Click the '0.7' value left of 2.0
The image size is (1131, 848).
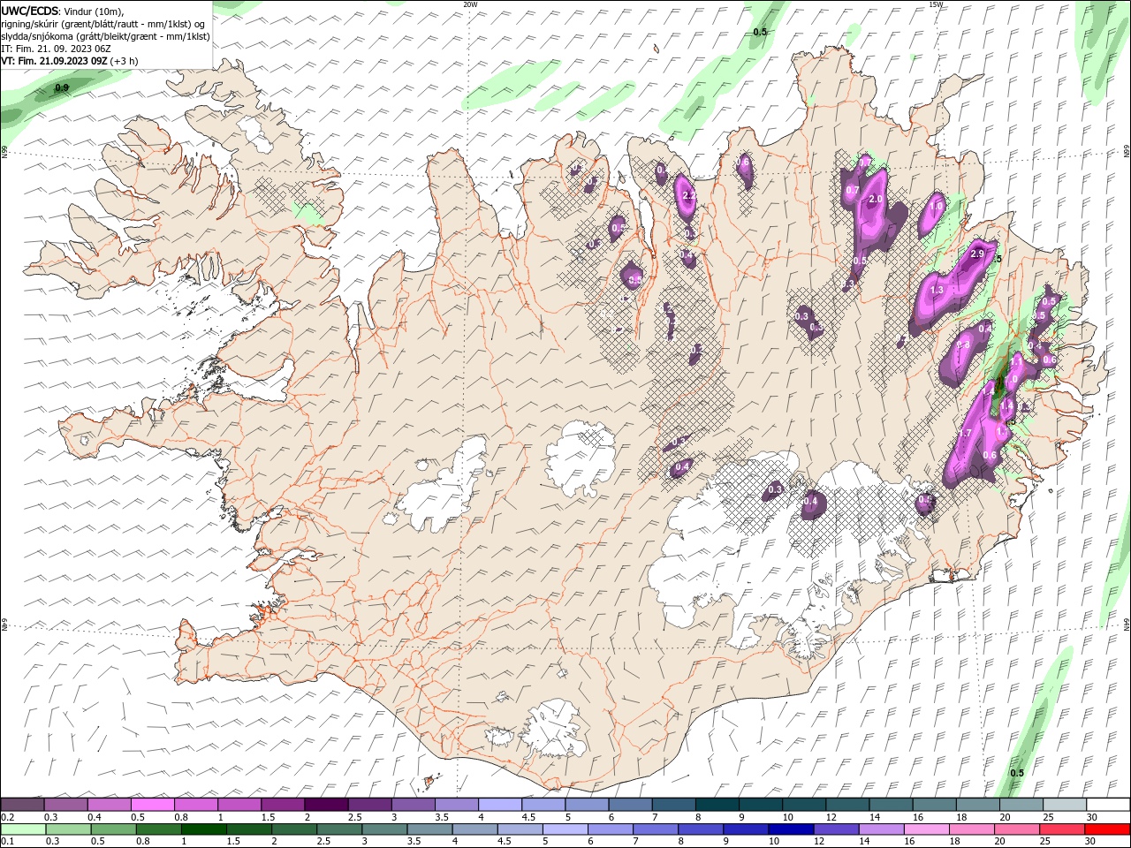click(853, 190)
